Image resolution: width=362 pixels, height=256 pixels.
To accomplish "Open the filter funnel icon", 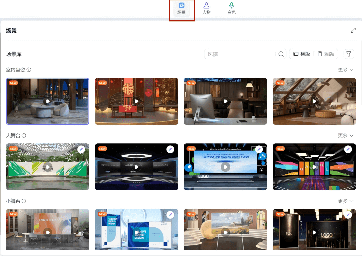I will click(x=349, y=54).
